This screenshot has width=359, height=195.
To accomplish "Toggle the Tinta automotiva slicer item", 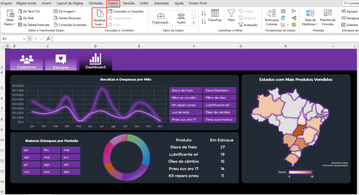I will coord(219,120).
